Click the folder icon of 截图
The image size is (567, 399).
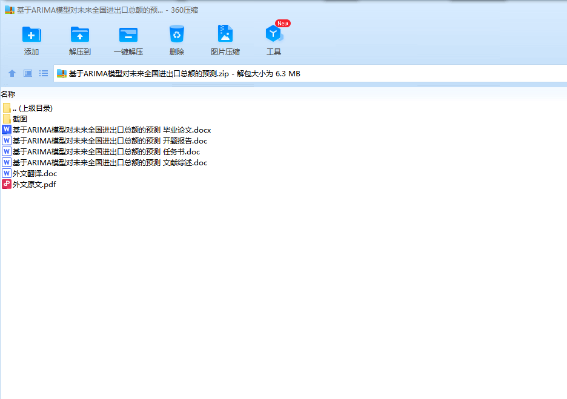coord(7,119)
